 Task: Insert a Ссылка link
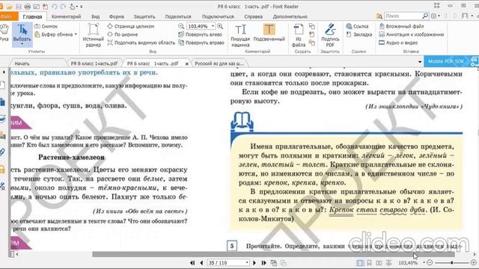pyautogui.click(x=357, y=26)
